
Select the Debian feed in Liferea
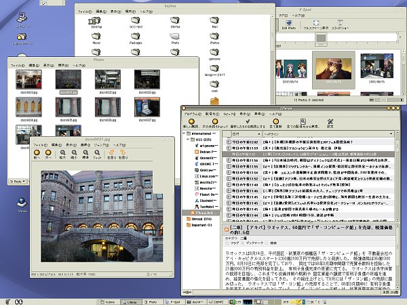[x=206, y=152]
